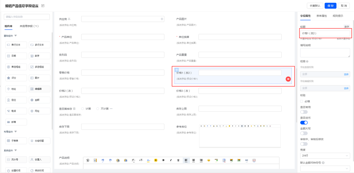Collapse the 基础组件 section
This screenshot has height=173, width=354.
[15, 36]
